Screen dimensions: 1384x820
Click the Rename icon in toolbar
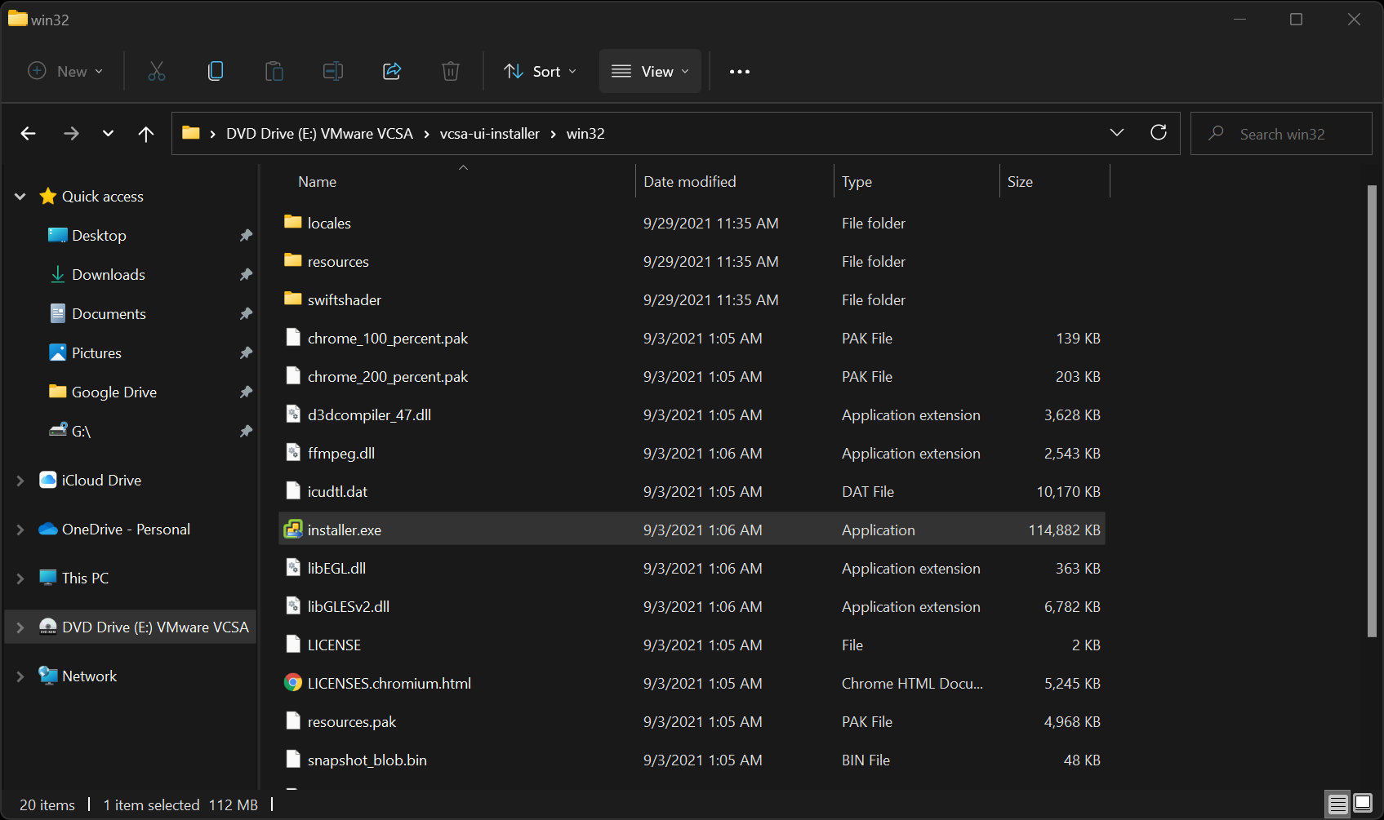[x=333, y=72]
